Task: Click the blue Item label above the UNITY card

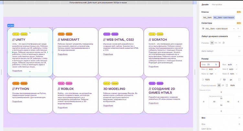Action: (x=11, y=25)
